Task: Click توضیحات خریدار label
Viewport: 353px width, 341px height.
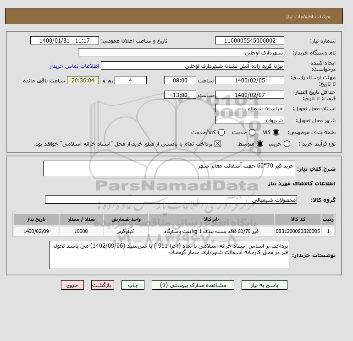Action: pyautogui.click(x=314, y=255)
